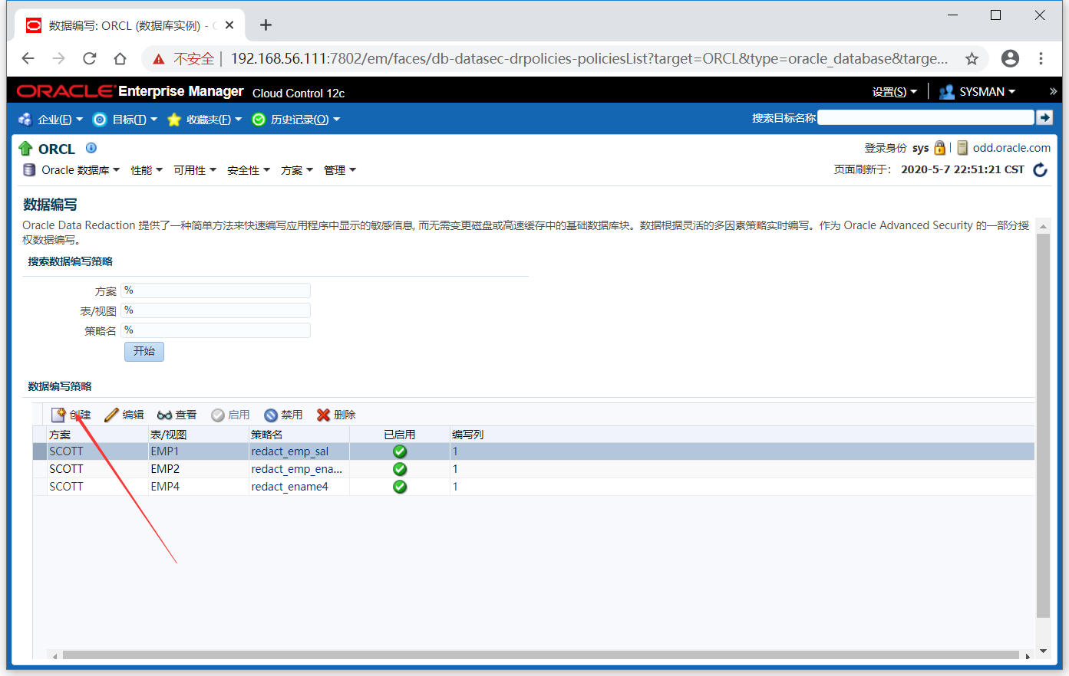Viewport: 1069px width, 676px height.
Task: Open 管理 menu
Action: tap(340, 170)
